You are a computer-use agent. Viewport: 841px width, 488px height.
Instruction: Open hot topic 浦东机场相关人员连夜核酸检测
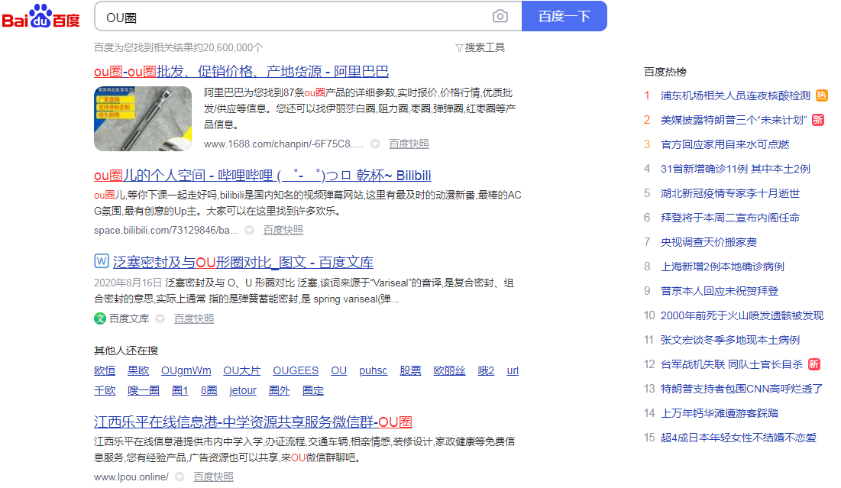pos(736,95)
